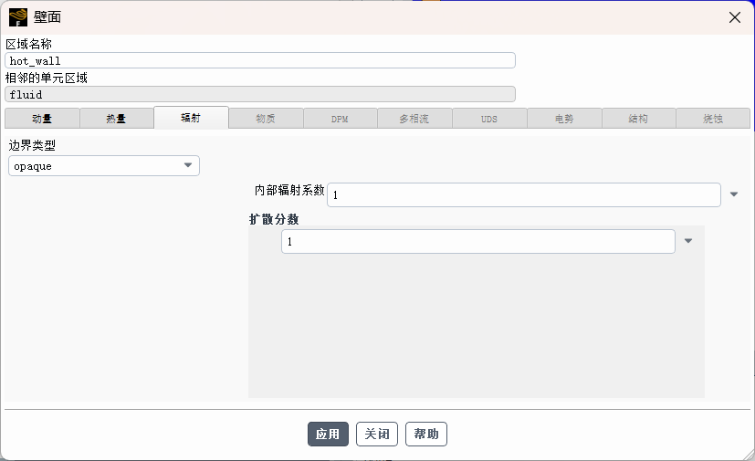
Task: Expand the arrow beside 扩散分数 field
Action: 688,241
